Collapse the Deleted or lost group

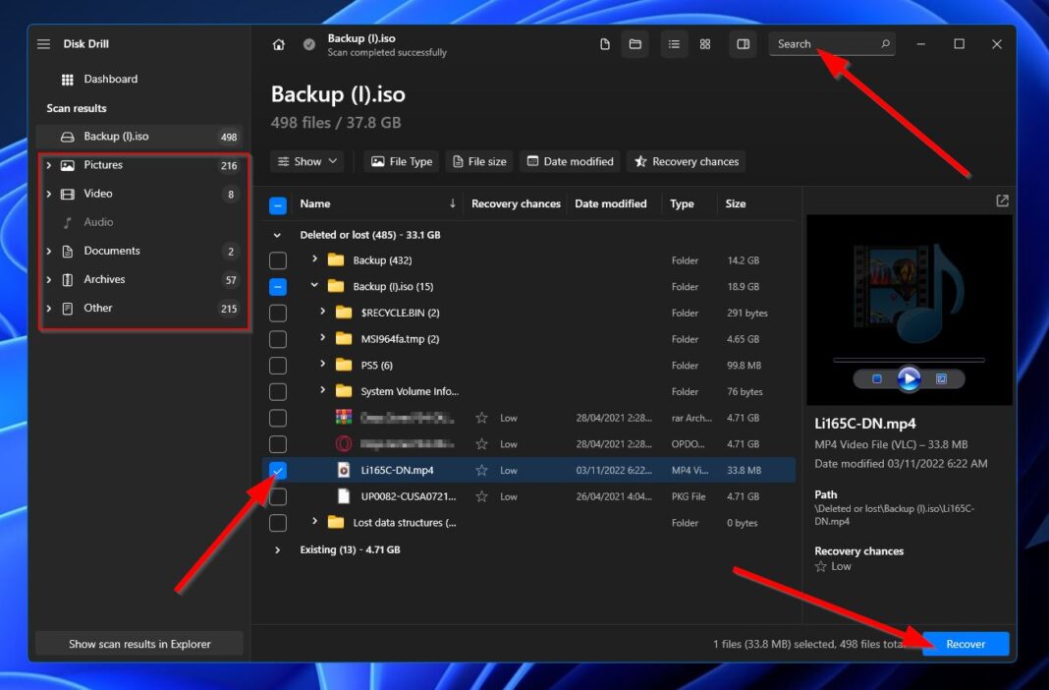click(277, 235)
